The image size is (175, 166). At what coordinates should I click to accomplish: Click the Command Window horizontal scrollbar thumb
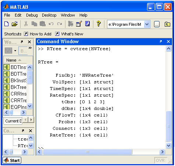[87, 152]
